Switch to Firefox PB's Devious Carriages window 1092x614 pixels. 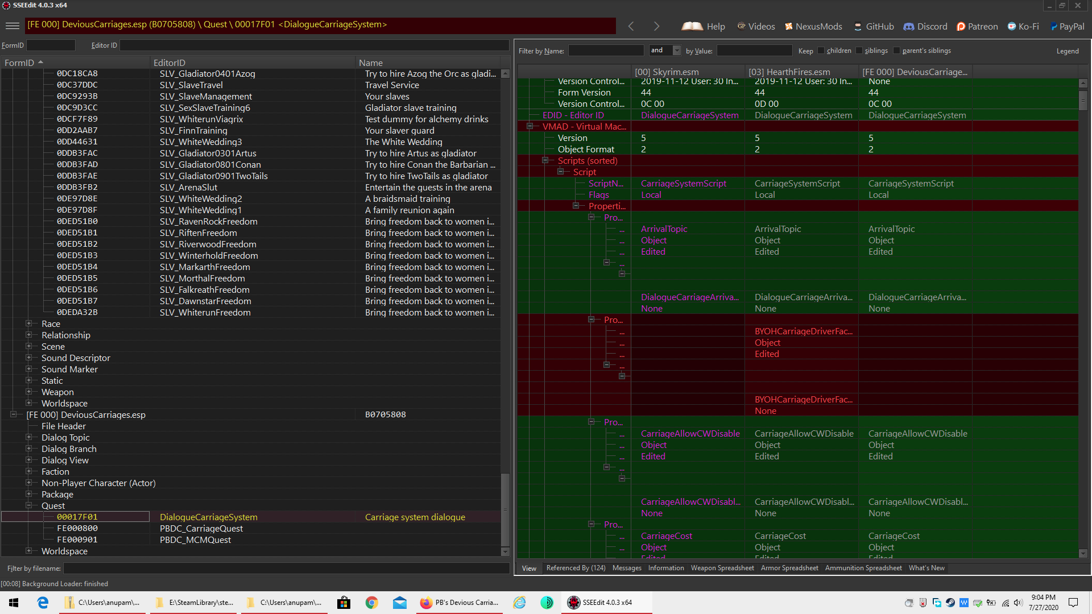(459, 603)
